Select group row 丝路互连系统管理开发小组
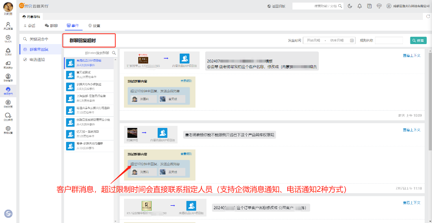This screenshot has height=223, width=432. coord(89,122)
